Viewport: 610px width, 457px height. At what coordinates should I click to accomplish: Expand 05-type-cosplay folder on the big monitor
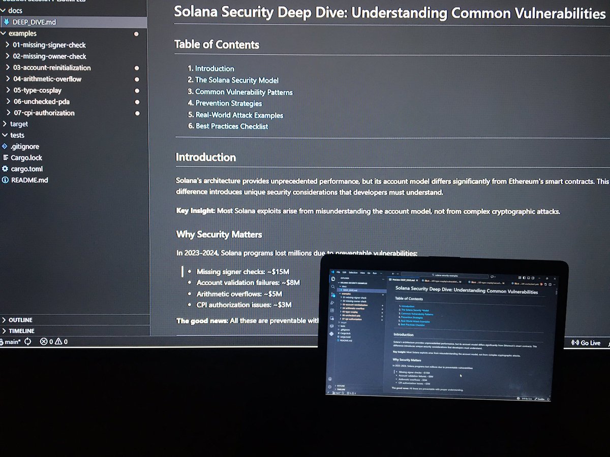pos(7,90)
